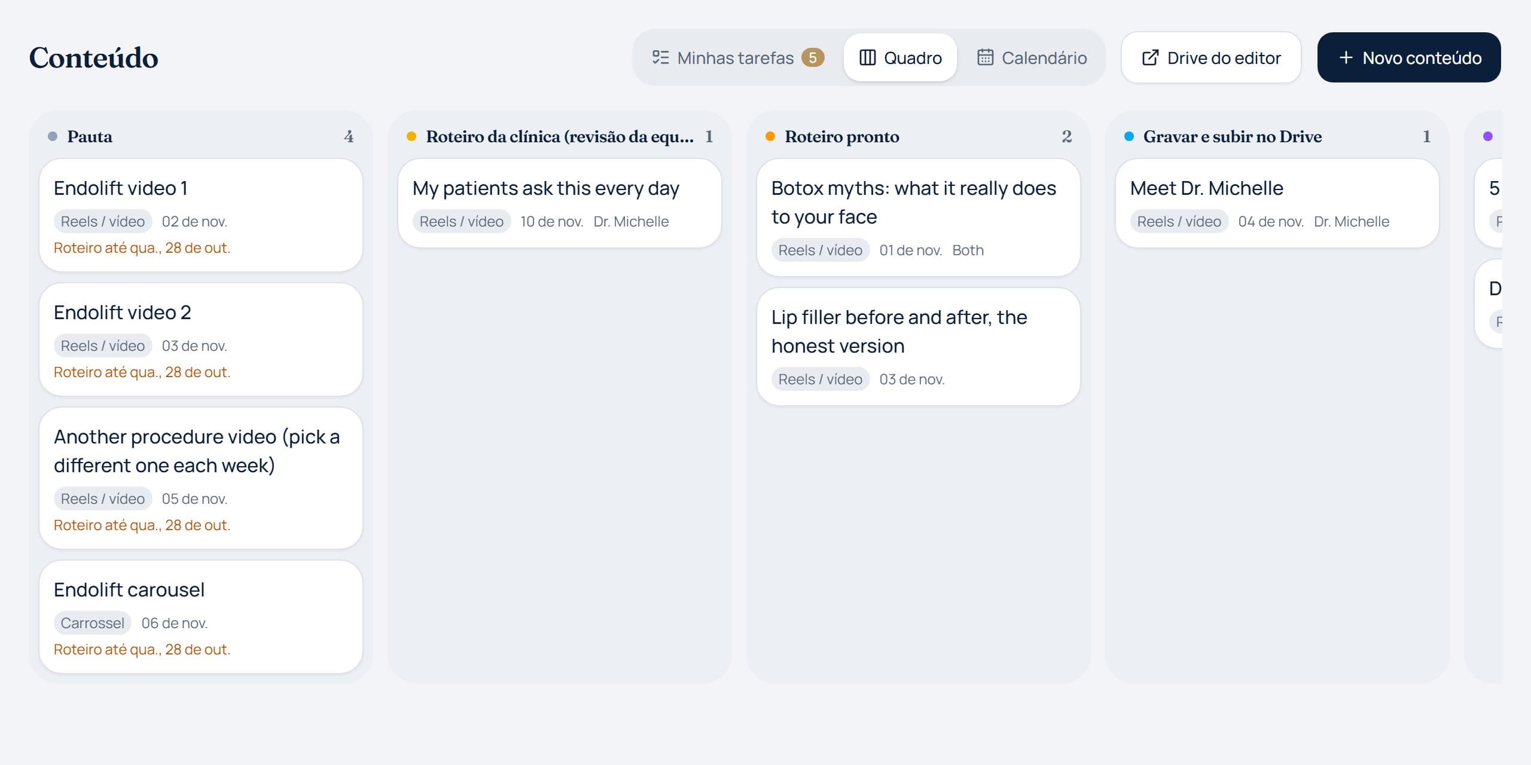Screen dimensions: 1531x765
Task: Click the 03 de nov. date on Lip filler card
Action: [x=912, y=379]
